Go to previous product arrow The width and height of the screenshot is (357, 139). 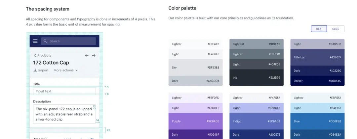pyautogui.click(x=87, y=56)
